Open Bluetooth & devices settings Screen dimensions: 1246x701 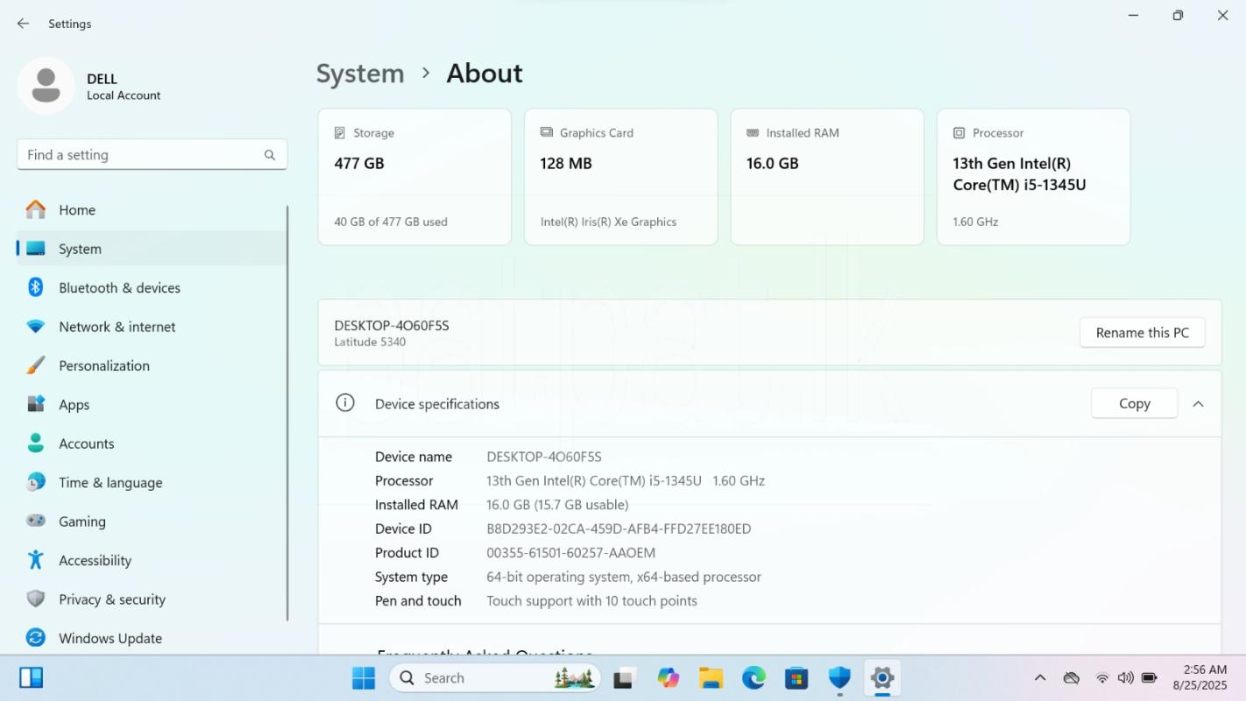tap(119, 287)
